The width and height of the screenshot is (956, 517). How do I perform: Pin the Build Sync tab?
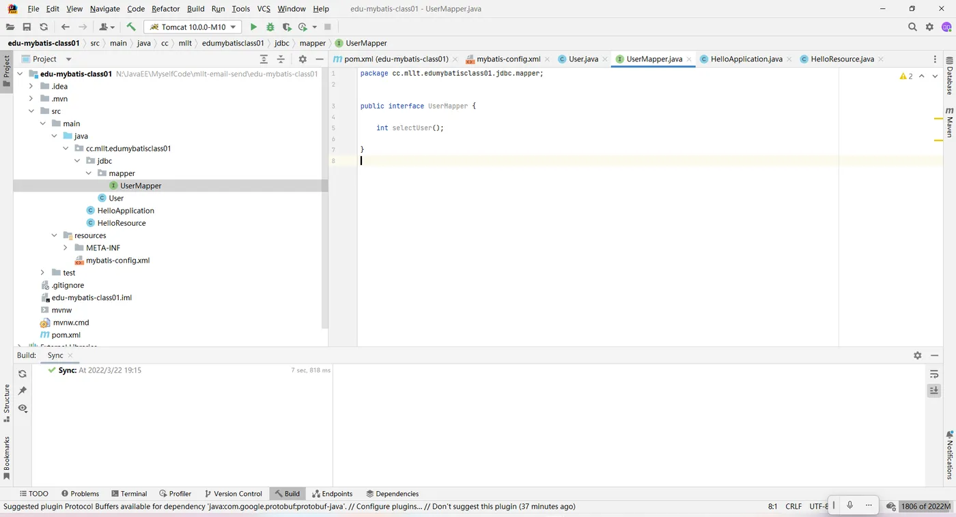pos(23,391)
